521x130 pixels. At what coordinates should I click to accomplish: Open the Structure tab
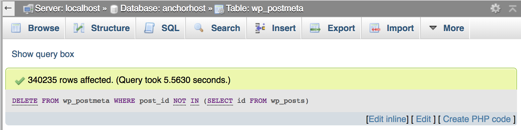pos(101,28)
